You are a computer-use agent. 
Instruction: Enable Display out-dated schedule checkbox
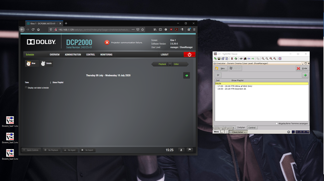pos(26,88)
